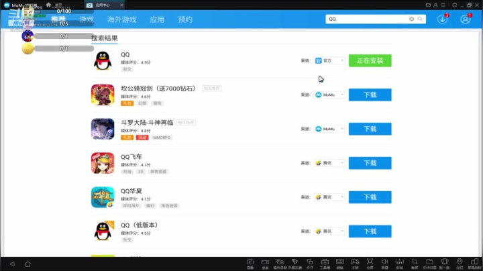Click the person icon in the title bar
The height and width of the screenshot is (271, 483).
pos(435,5)
